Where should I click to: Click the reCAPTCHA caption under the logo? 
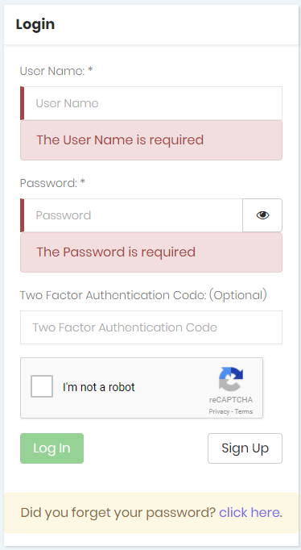231,400
